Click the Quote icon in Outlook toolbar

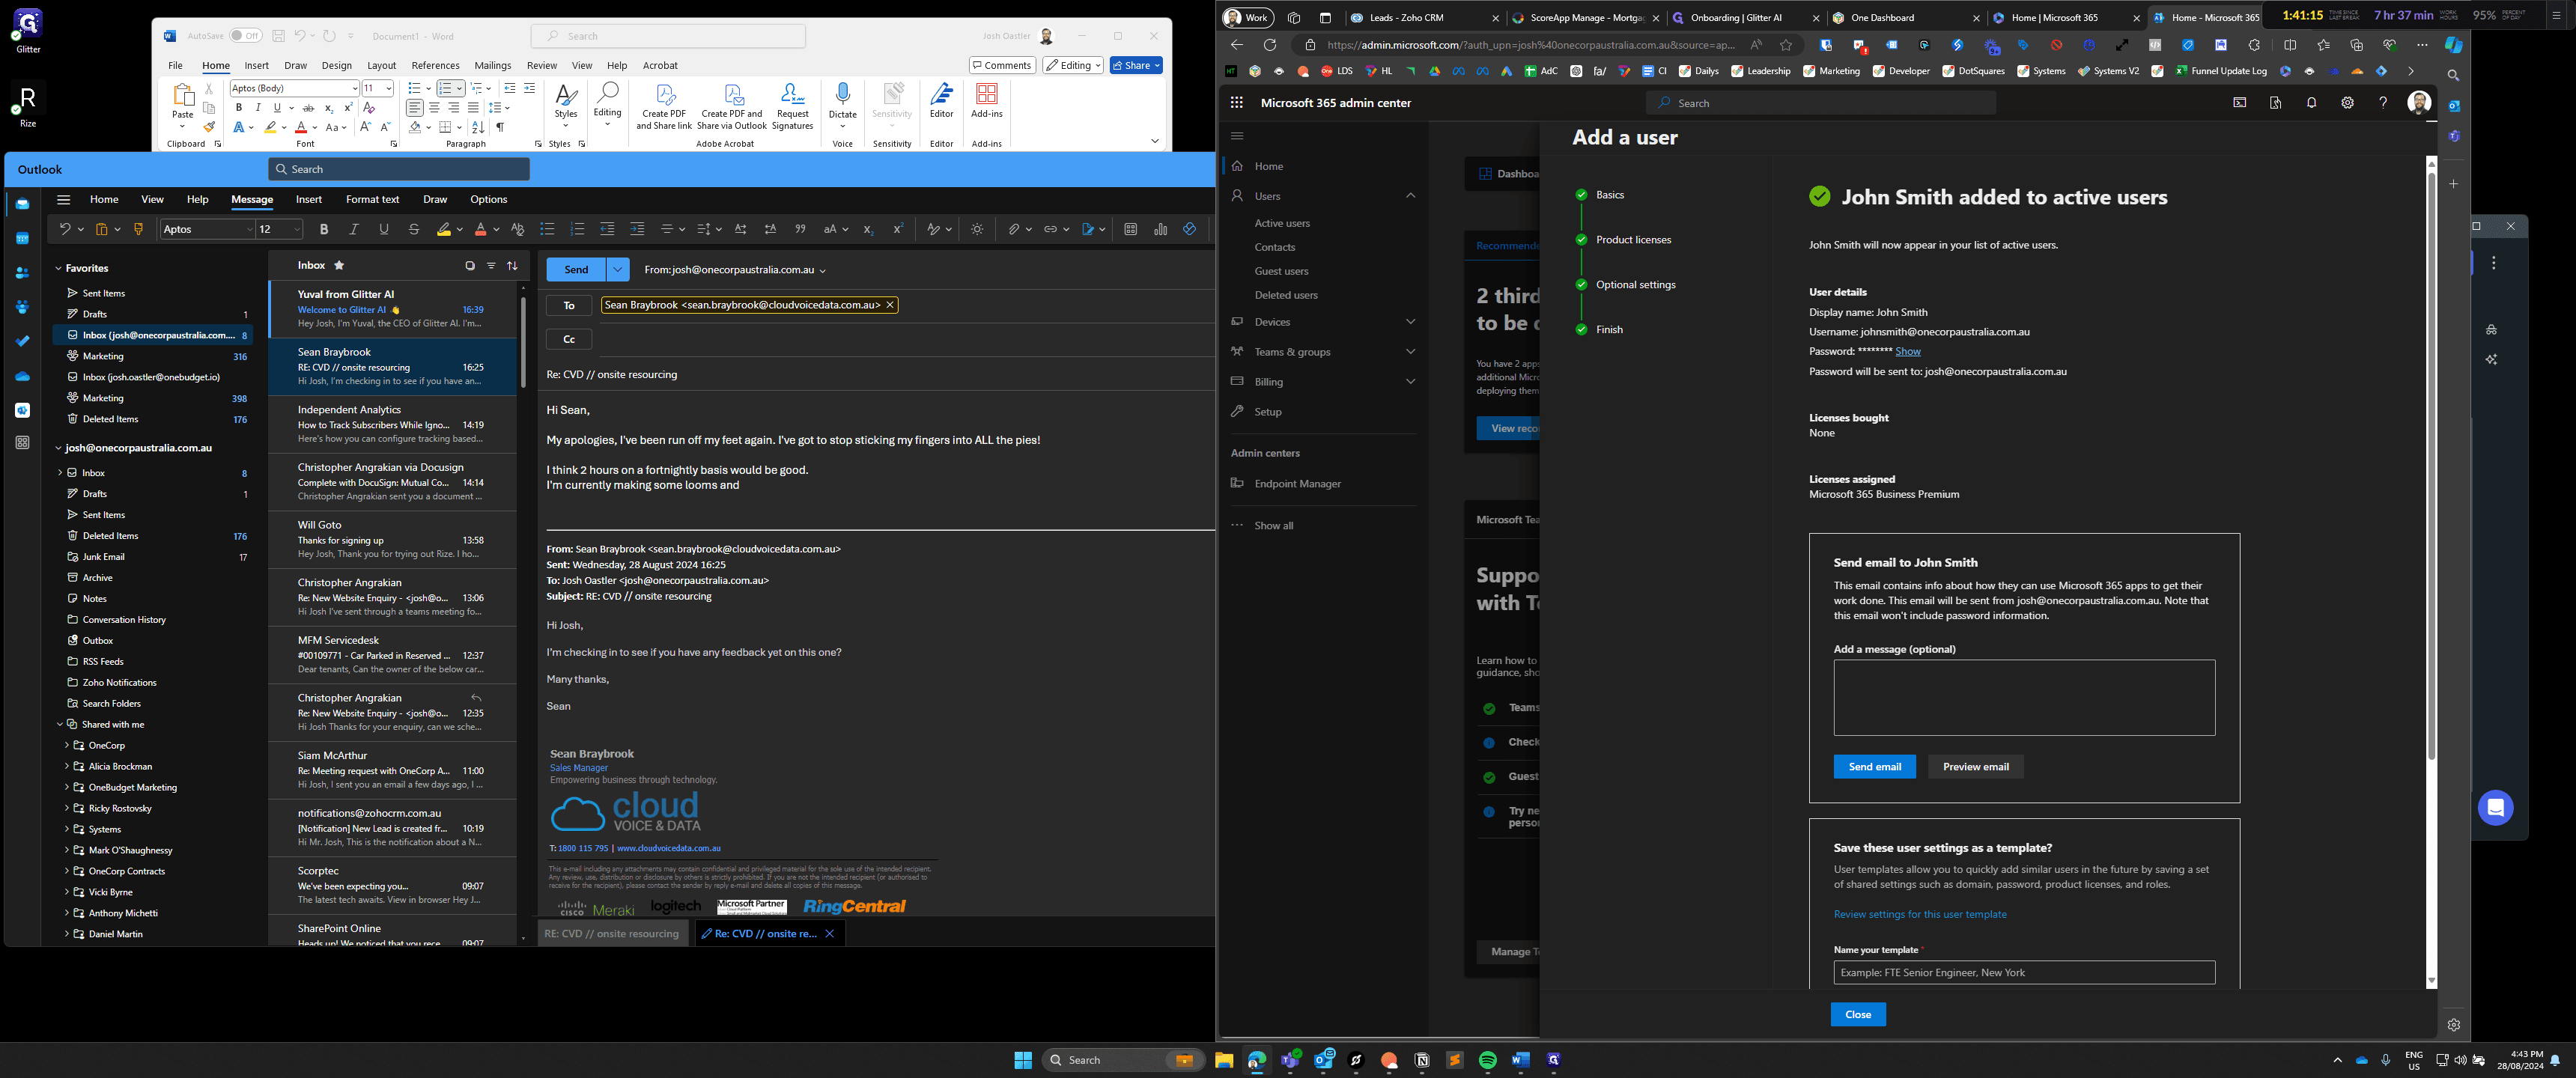800,229
